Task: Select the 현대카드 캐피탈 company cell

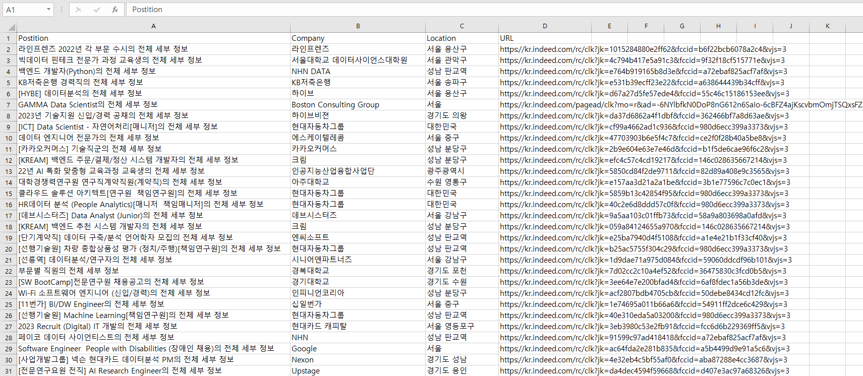Action: [358, 327]
